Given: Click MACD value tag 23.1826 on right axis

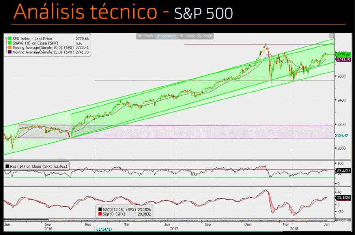Looking at the screenshot, I should pyautogui.click(x=344, y=198).
